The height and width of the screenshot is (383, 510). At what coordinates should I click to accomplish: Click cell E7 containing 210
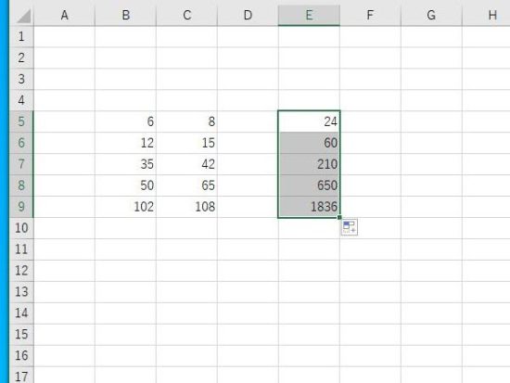(x=309, y=164)
